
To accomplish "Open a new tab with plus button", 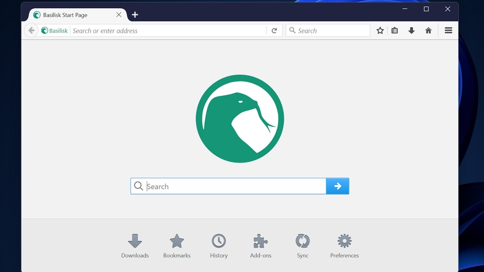I will pyautogui.click(x=135, y=14).
